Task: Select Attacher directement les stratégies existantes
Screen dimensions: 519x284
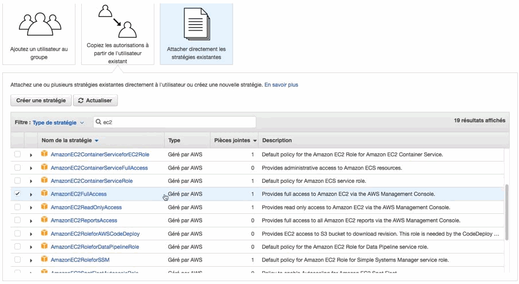Action: tap(196, 34)
